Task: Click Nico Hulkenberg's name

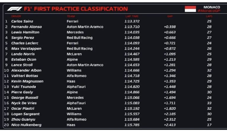Action: click(x=26, y=125)
